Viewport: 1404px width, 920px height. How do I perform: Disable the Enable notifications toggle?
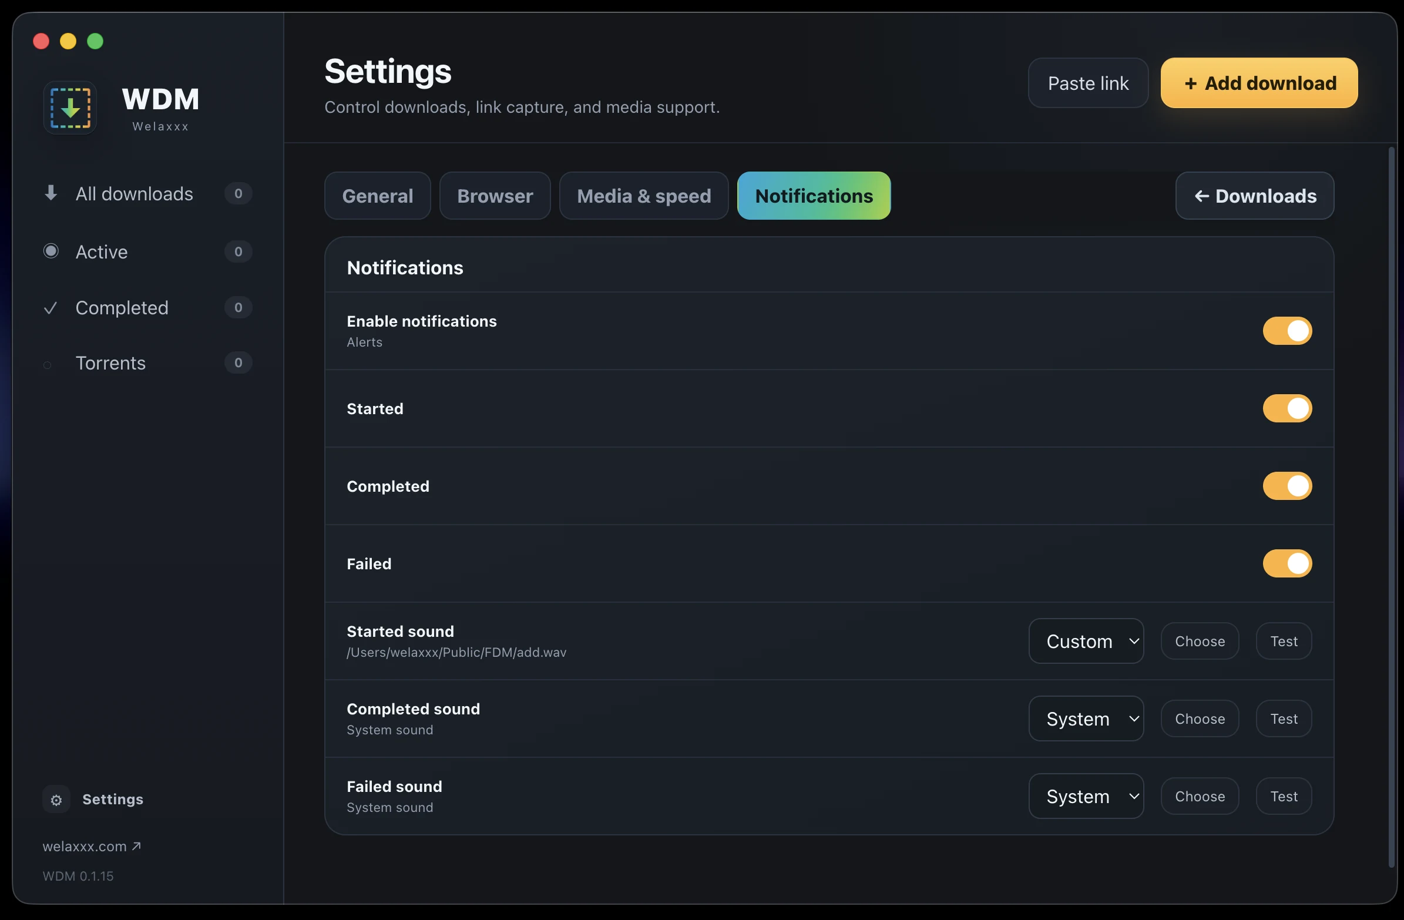tap(1287, 331)
